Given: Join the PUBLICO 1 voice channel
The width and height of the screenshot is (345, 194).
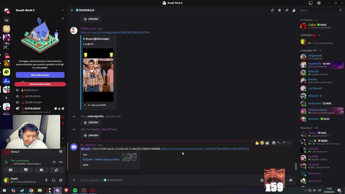Looking at the screenshot, I should (30, 90).
